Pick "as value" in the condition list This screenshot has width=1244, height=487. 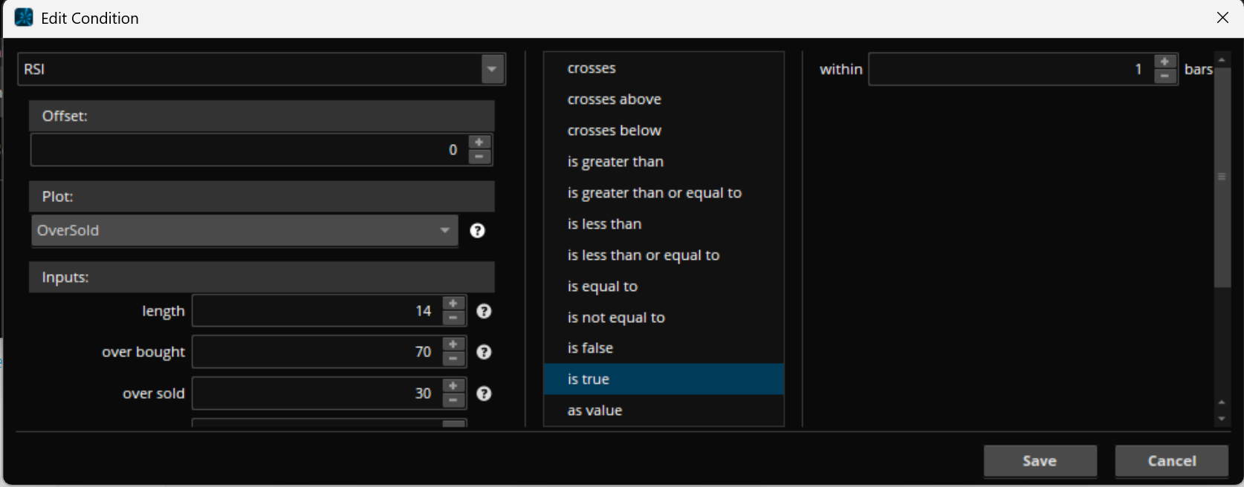595,411
